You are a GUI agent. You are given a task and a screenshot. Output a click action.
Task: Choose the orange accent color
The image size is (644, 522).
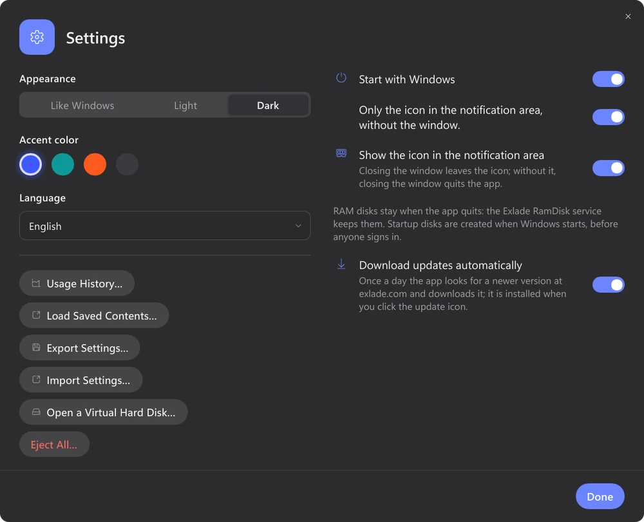pyautogui.click(x=95, y=164)
